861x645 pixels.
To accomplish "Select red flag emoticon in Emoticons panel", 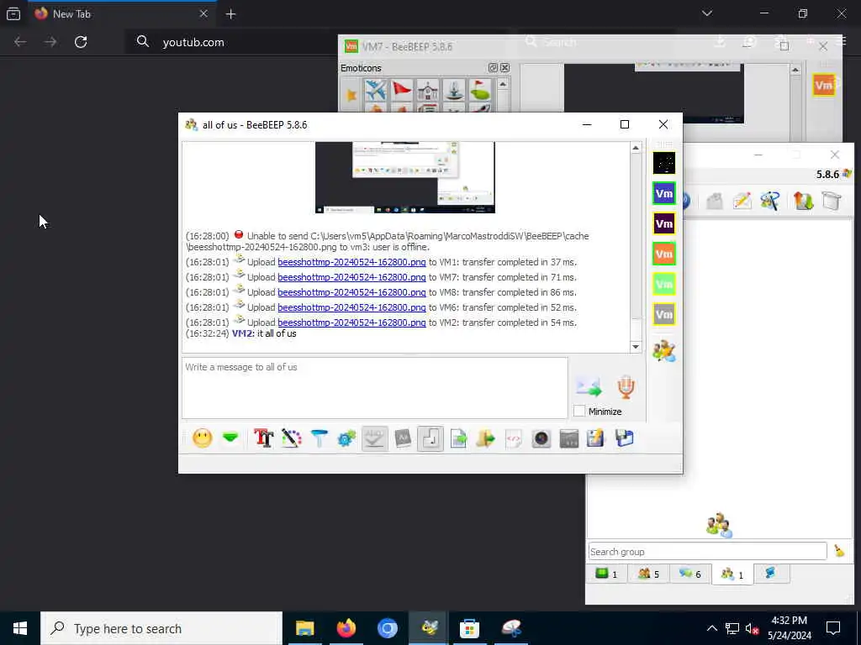I will pos(401,90).
